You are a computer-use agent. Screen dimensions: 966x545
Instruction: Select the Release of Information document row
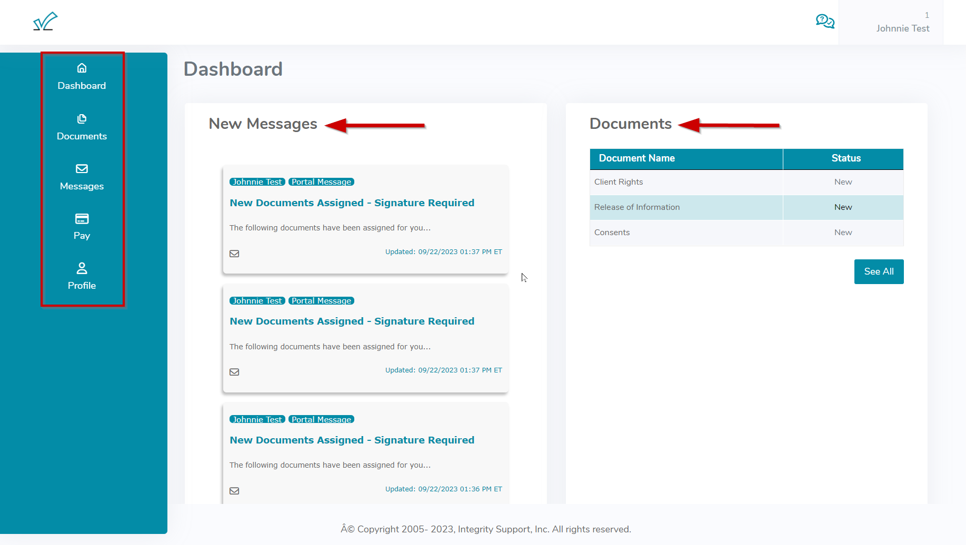637,207
